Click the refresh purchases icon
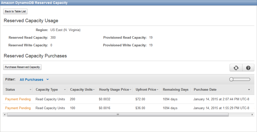257x132 pixels. (x=236, y=68)
